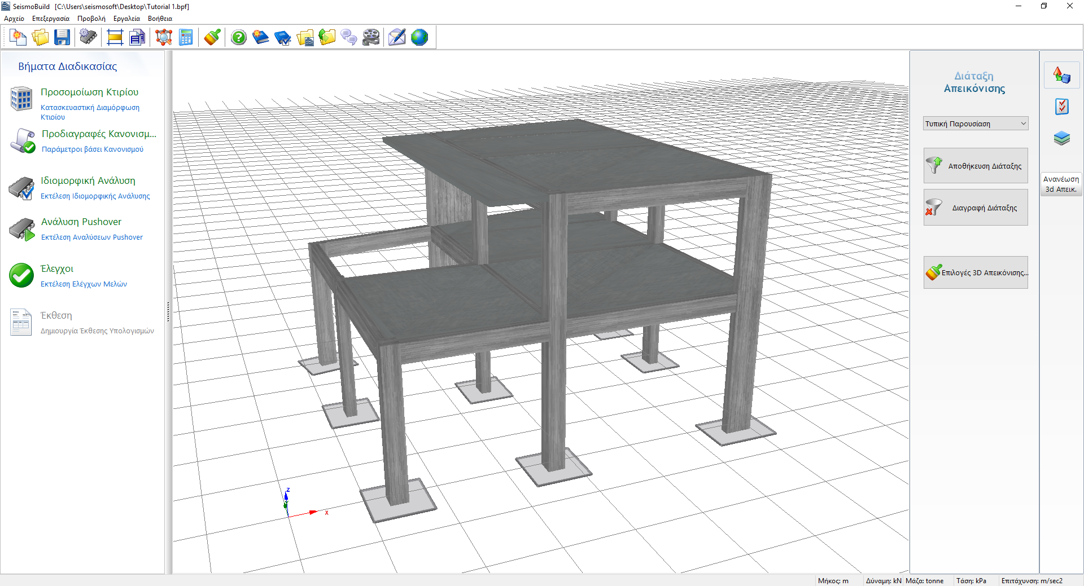1084x586 pixels.
Task: Click the 3D shapes display icon
Action: click(1061, 75)
